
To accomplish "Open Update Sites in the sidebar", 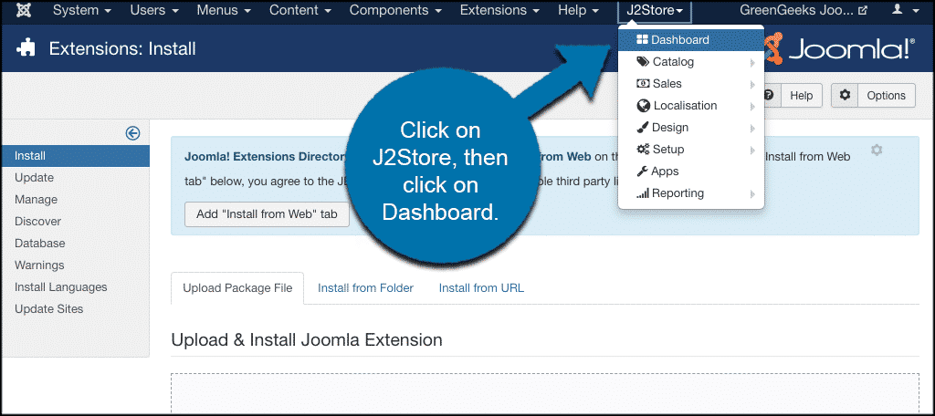I will point(48,309).
